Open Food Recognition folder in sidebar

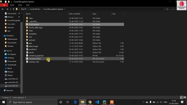click(x=12, y=20)
